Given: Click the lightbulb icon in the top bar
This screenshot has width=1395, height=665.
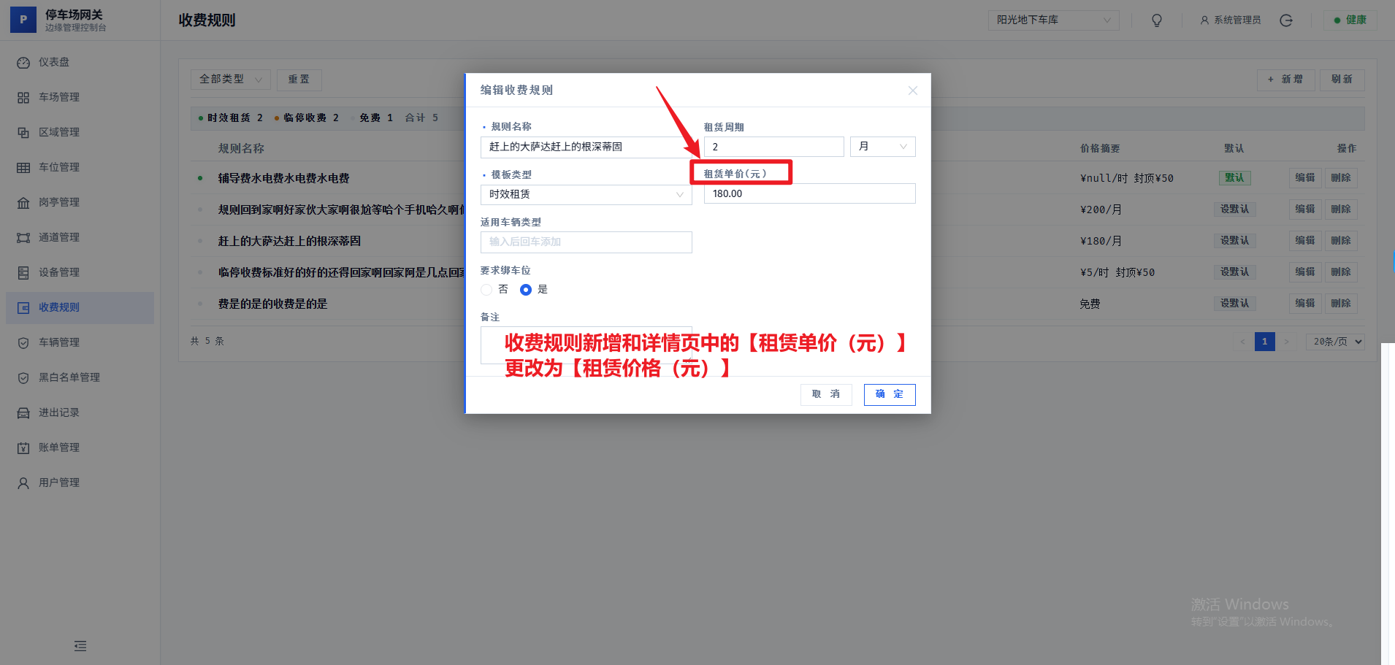Looking at the screenshot, I should (1156, 20).
